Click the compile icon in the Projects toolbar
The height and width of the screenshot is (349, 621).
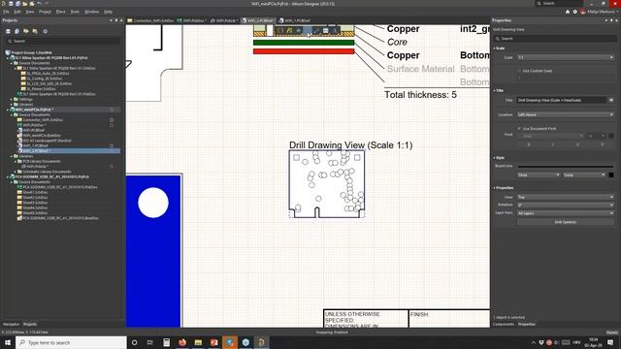[17, 31]
